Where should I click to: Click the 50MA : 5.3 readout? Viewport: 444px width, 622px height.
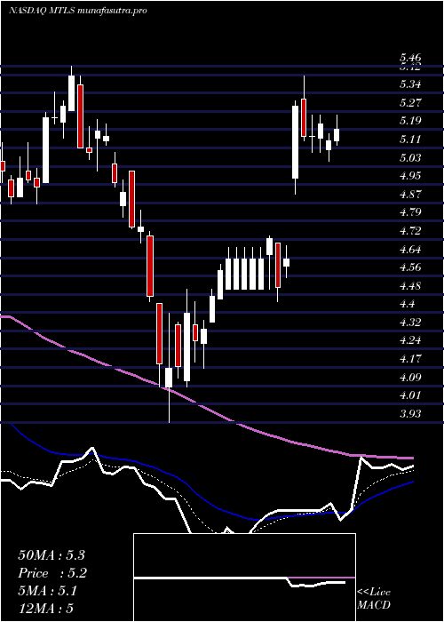pyautogui.click(x=52, y=555)
